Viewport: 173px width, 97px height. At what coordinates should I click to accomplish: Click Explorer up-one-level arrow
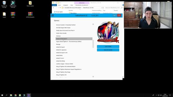tap(60, 8)
